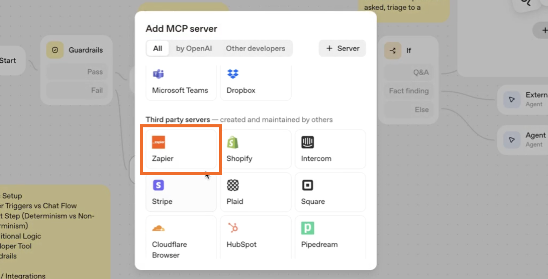Pick the Microsoft Teams icon
Viewport: 548px width, 279px height.
(158, 74)
